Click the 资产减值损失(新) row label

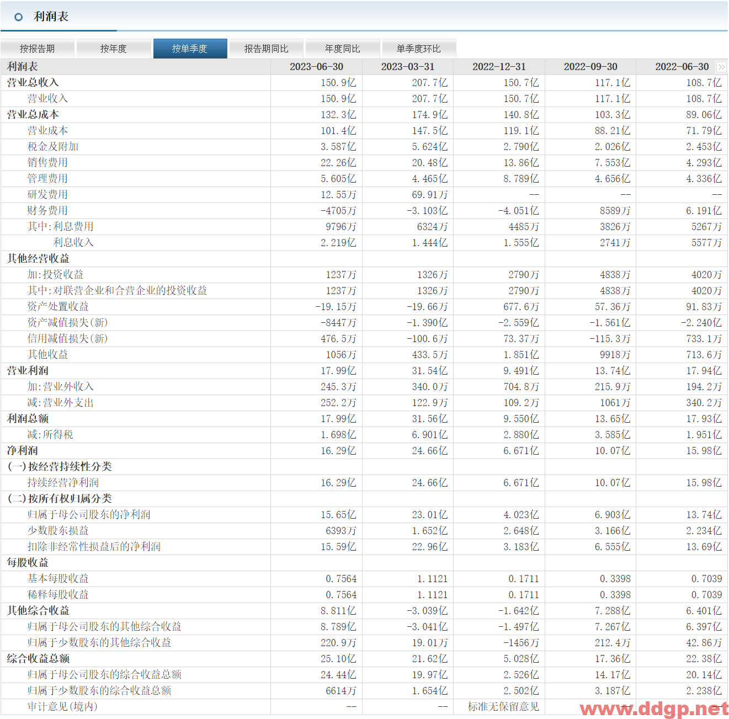point(67,323)
